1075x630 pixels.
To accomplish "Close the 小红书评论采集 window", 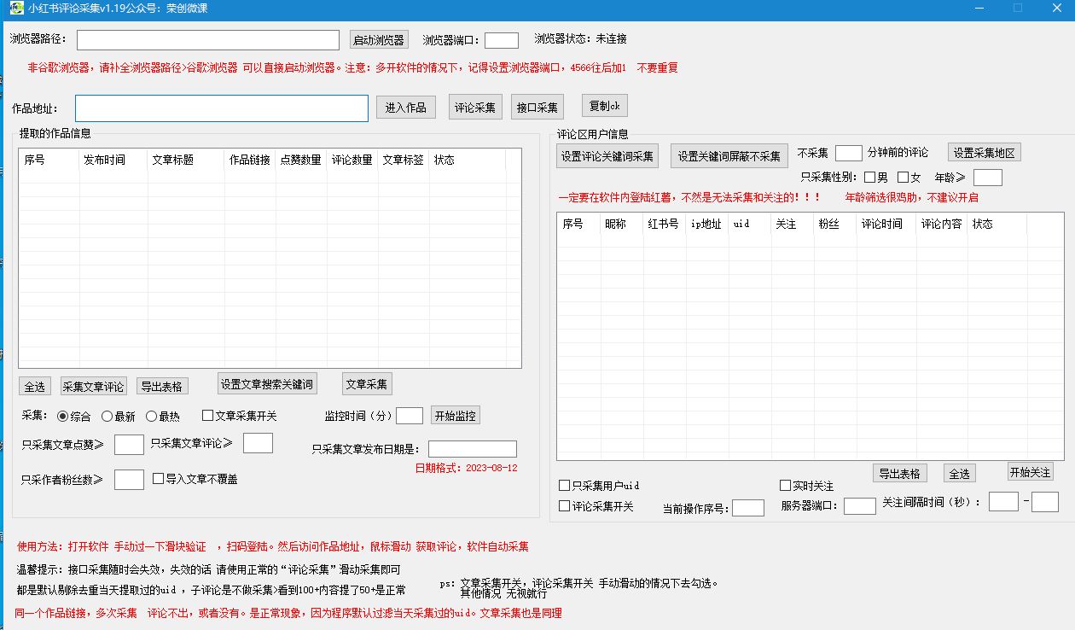I will pos(1056,8).
